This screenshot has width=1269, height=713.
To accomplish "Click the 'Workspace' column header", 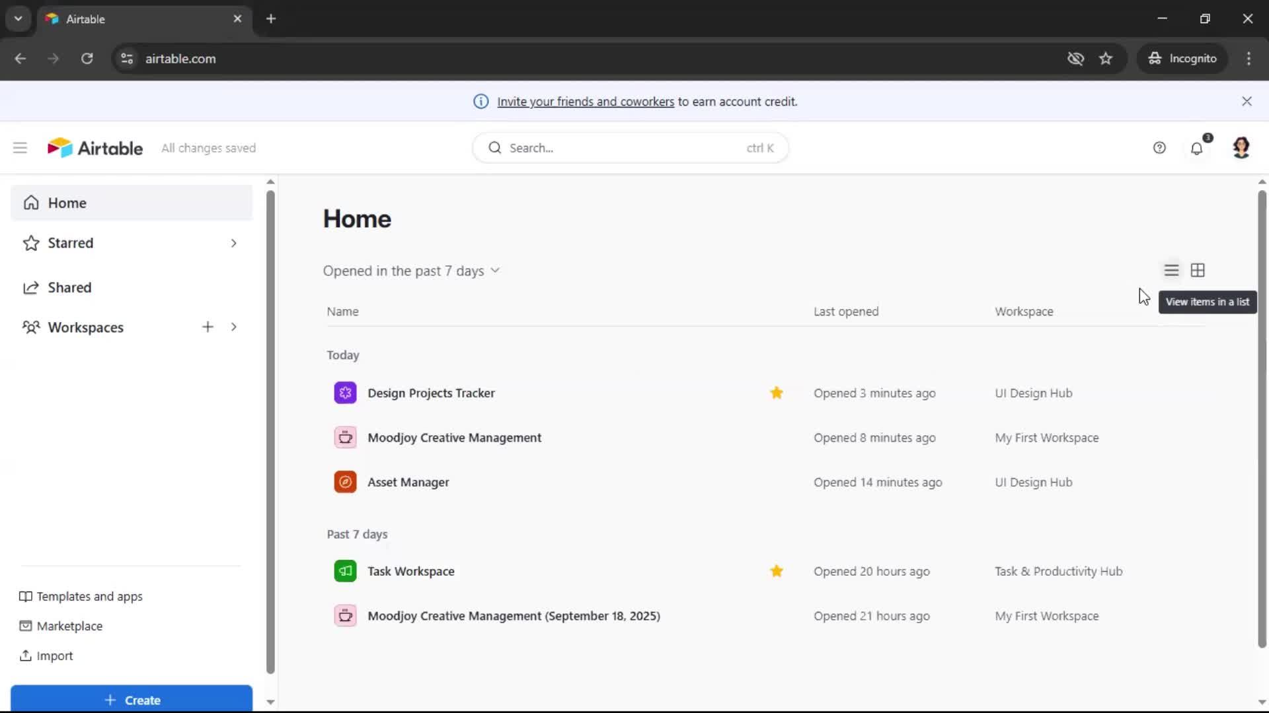I will 1024,312.
